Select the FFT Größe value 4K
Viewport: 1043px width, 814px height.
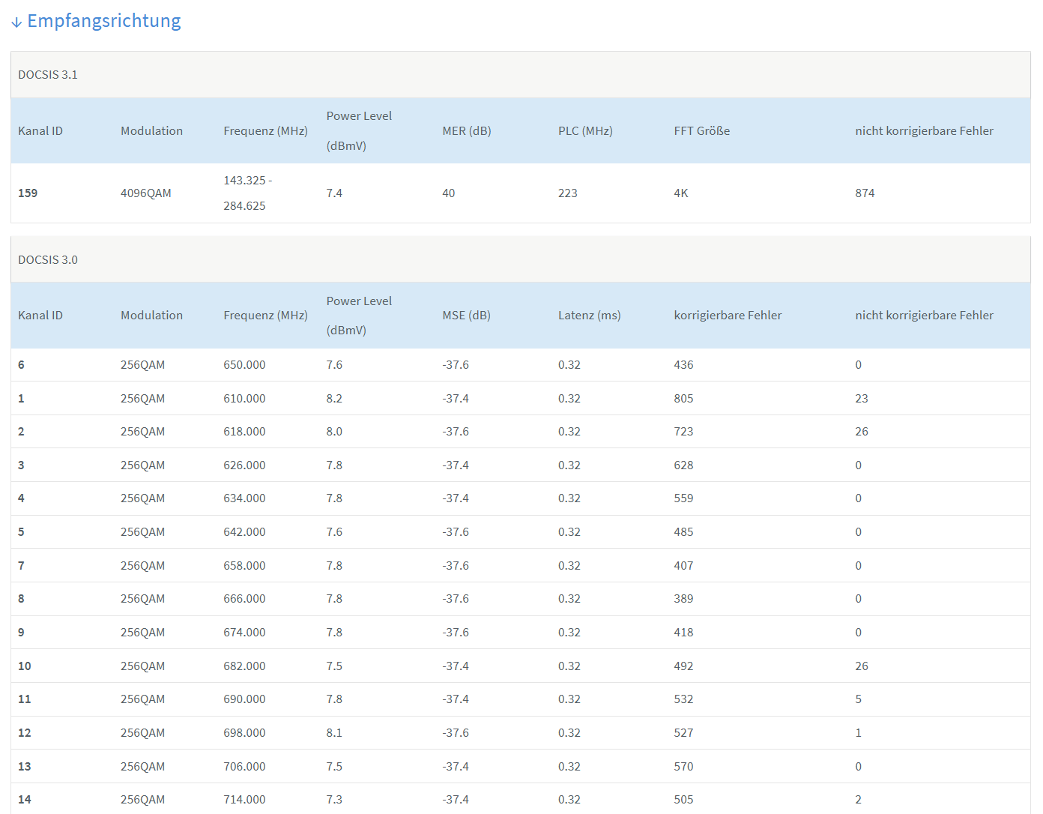point(681,193)
